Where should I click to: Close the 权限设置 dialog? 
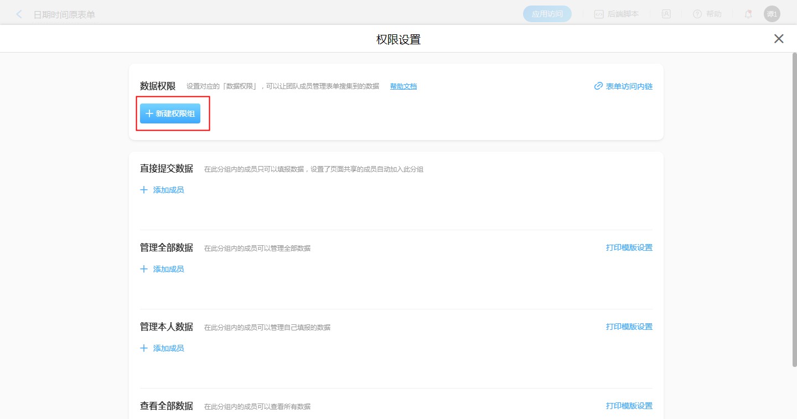click(x=779, y=39)
